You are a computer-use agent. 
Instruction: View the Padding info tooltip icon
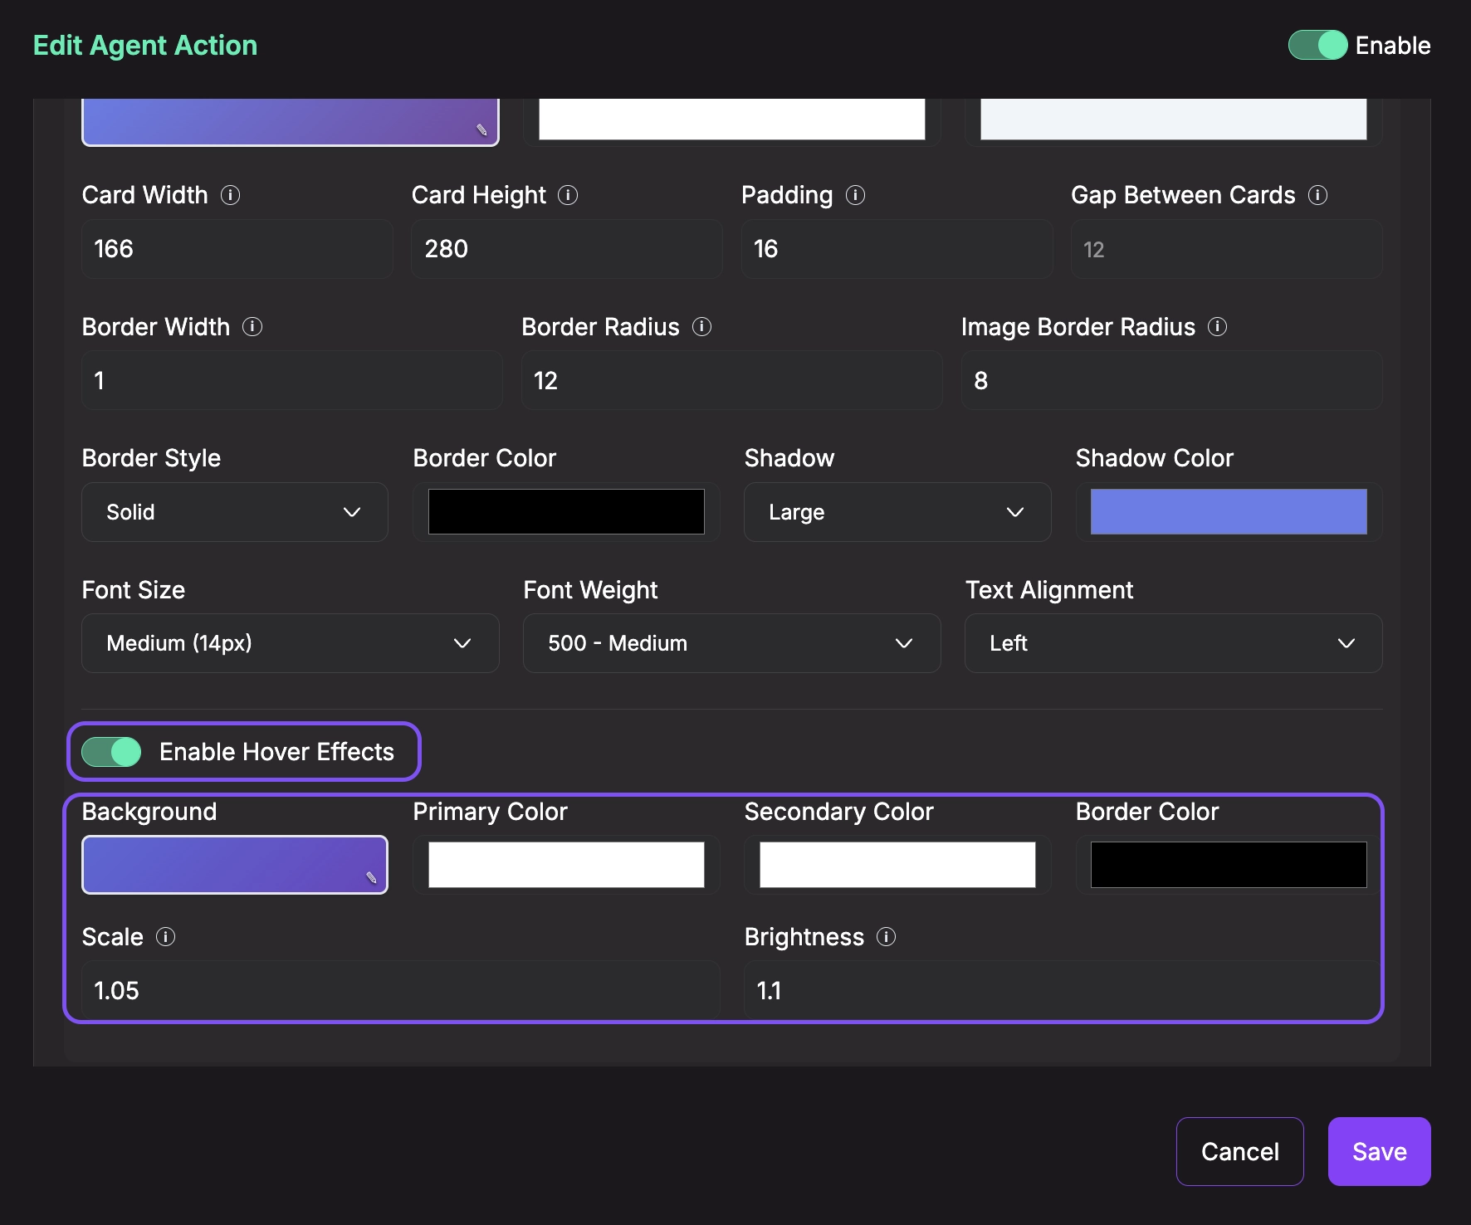coord(857,195)
